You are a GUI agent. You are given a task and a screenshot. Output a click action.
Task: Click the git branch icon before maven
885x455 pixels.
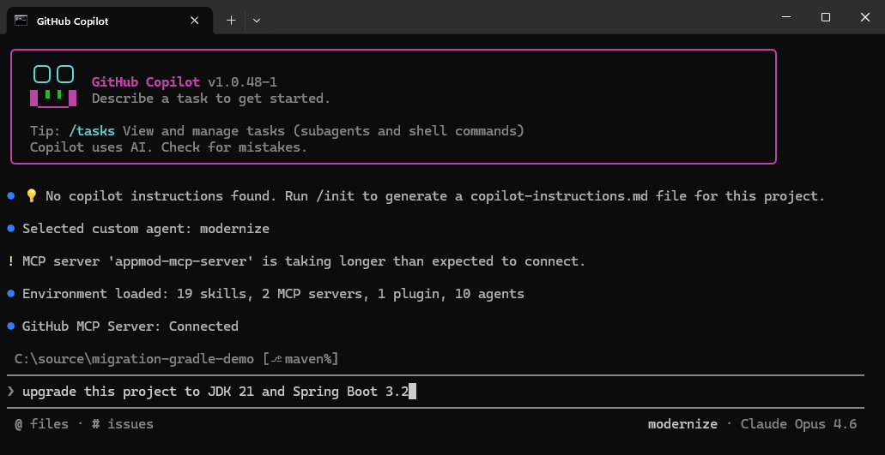click(276, 359)
